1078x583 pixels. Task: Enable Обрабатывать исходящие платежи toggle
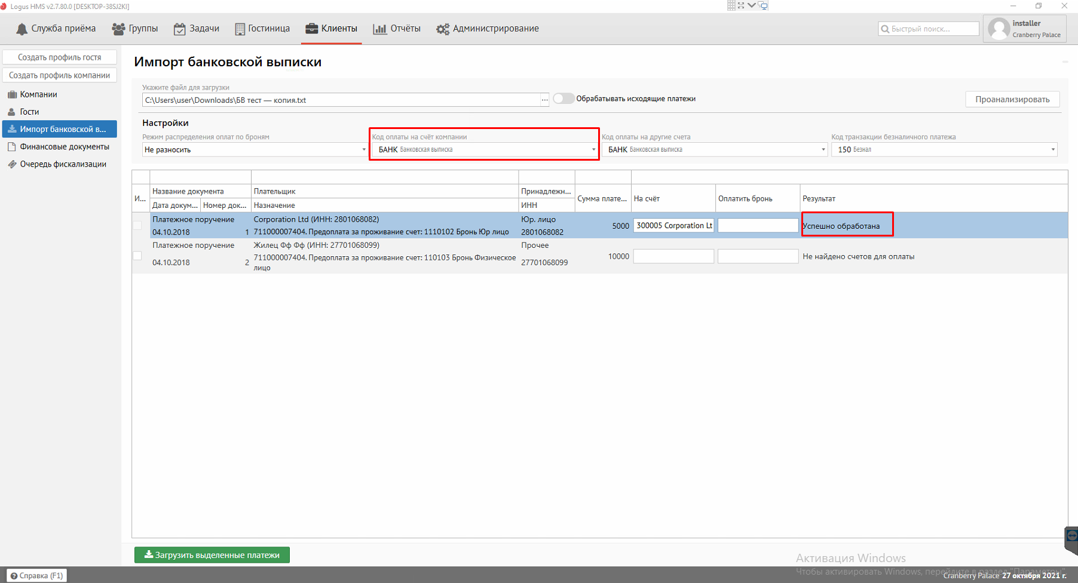pos(563,99)
